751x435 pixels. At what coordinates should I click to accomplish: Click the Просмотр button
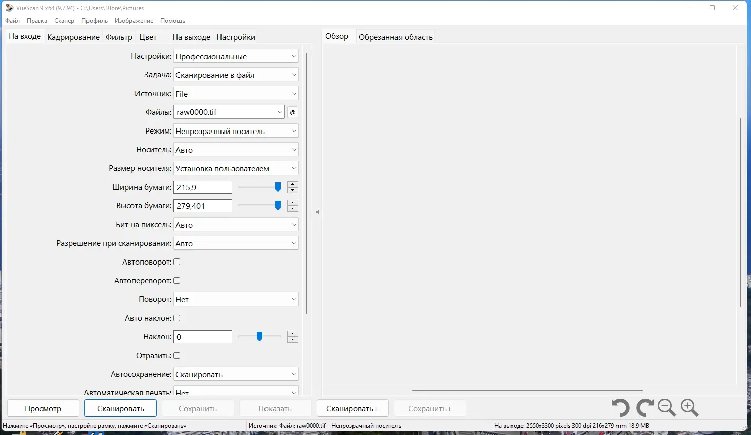[x=43, y=408]
